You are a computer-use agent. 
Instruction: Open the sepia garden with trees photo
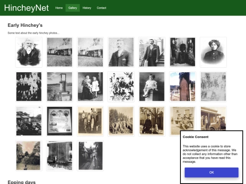point(29,156)
